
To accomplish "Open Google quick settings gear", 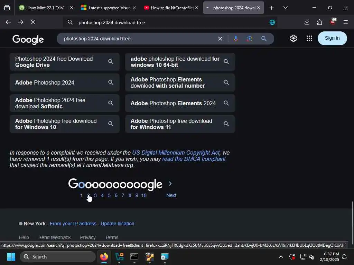I will pyautogui.click(x=294, y=38).
